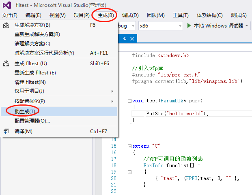The height and width of the screenshot is (195, 252).
Task: Click the #include <windows.h> line
Action: pyautogui.click(x=160, y=55)
